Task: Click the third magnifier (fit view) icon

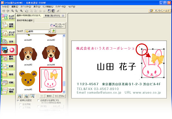Action: pos(22,11)
